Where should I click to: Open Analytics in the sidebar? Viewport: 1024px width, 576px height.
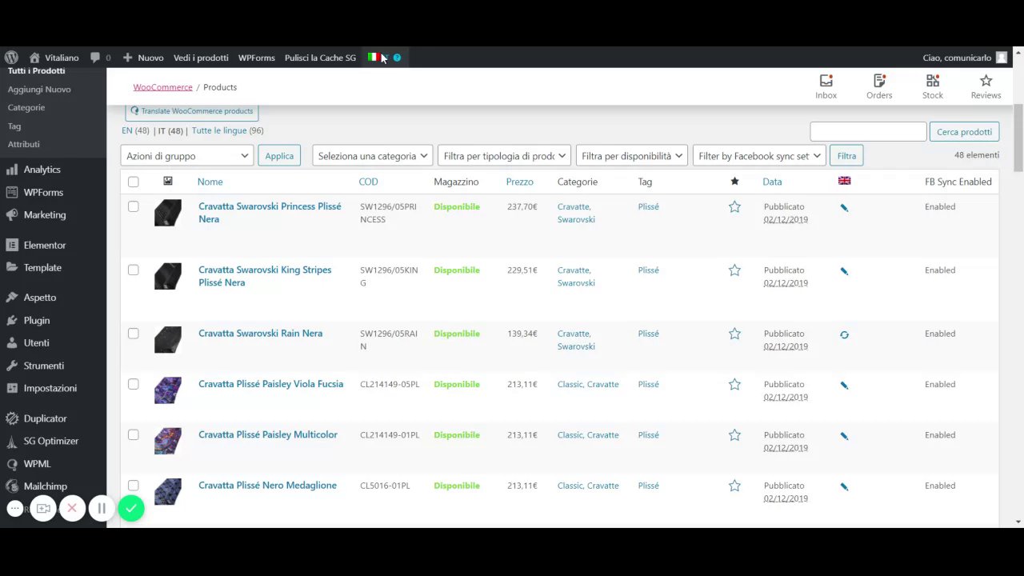42,170
